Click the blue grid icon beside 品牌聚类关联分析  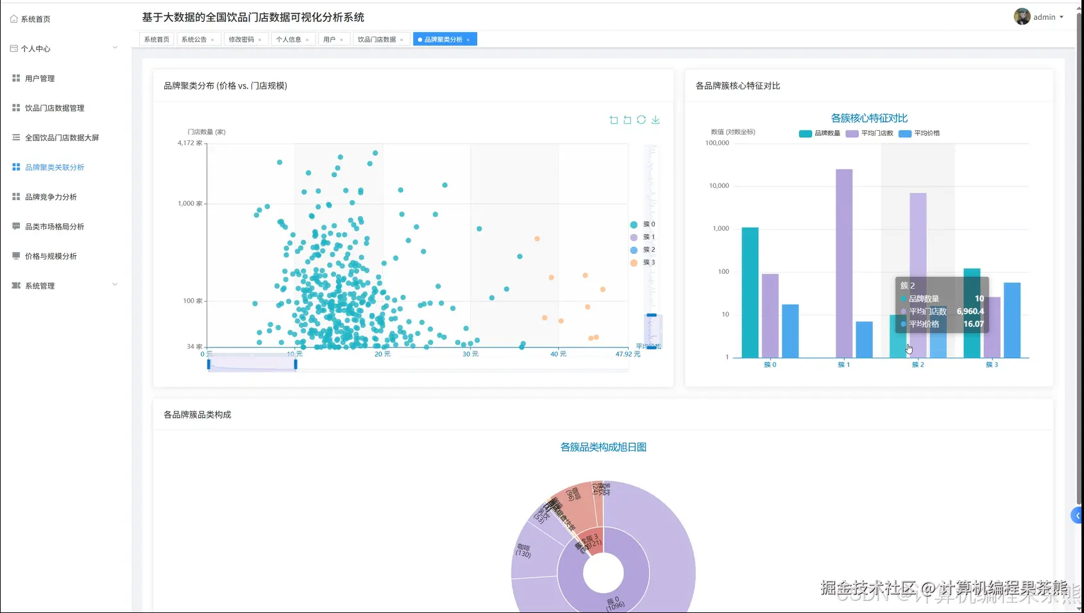pyautogui.click(x=16, y=167)
